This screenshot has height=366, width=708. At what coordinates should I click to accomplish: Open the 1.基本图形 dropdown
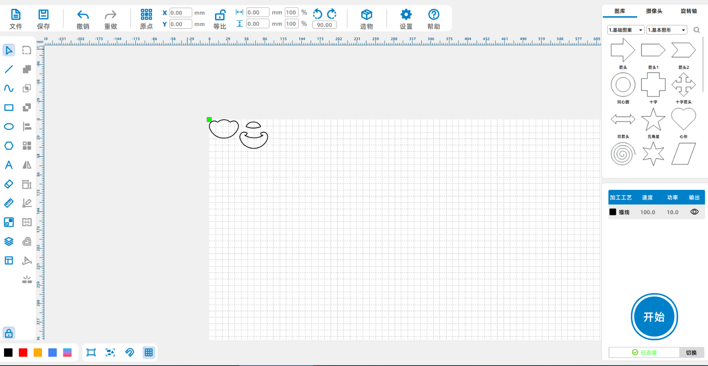click(667, 30)
